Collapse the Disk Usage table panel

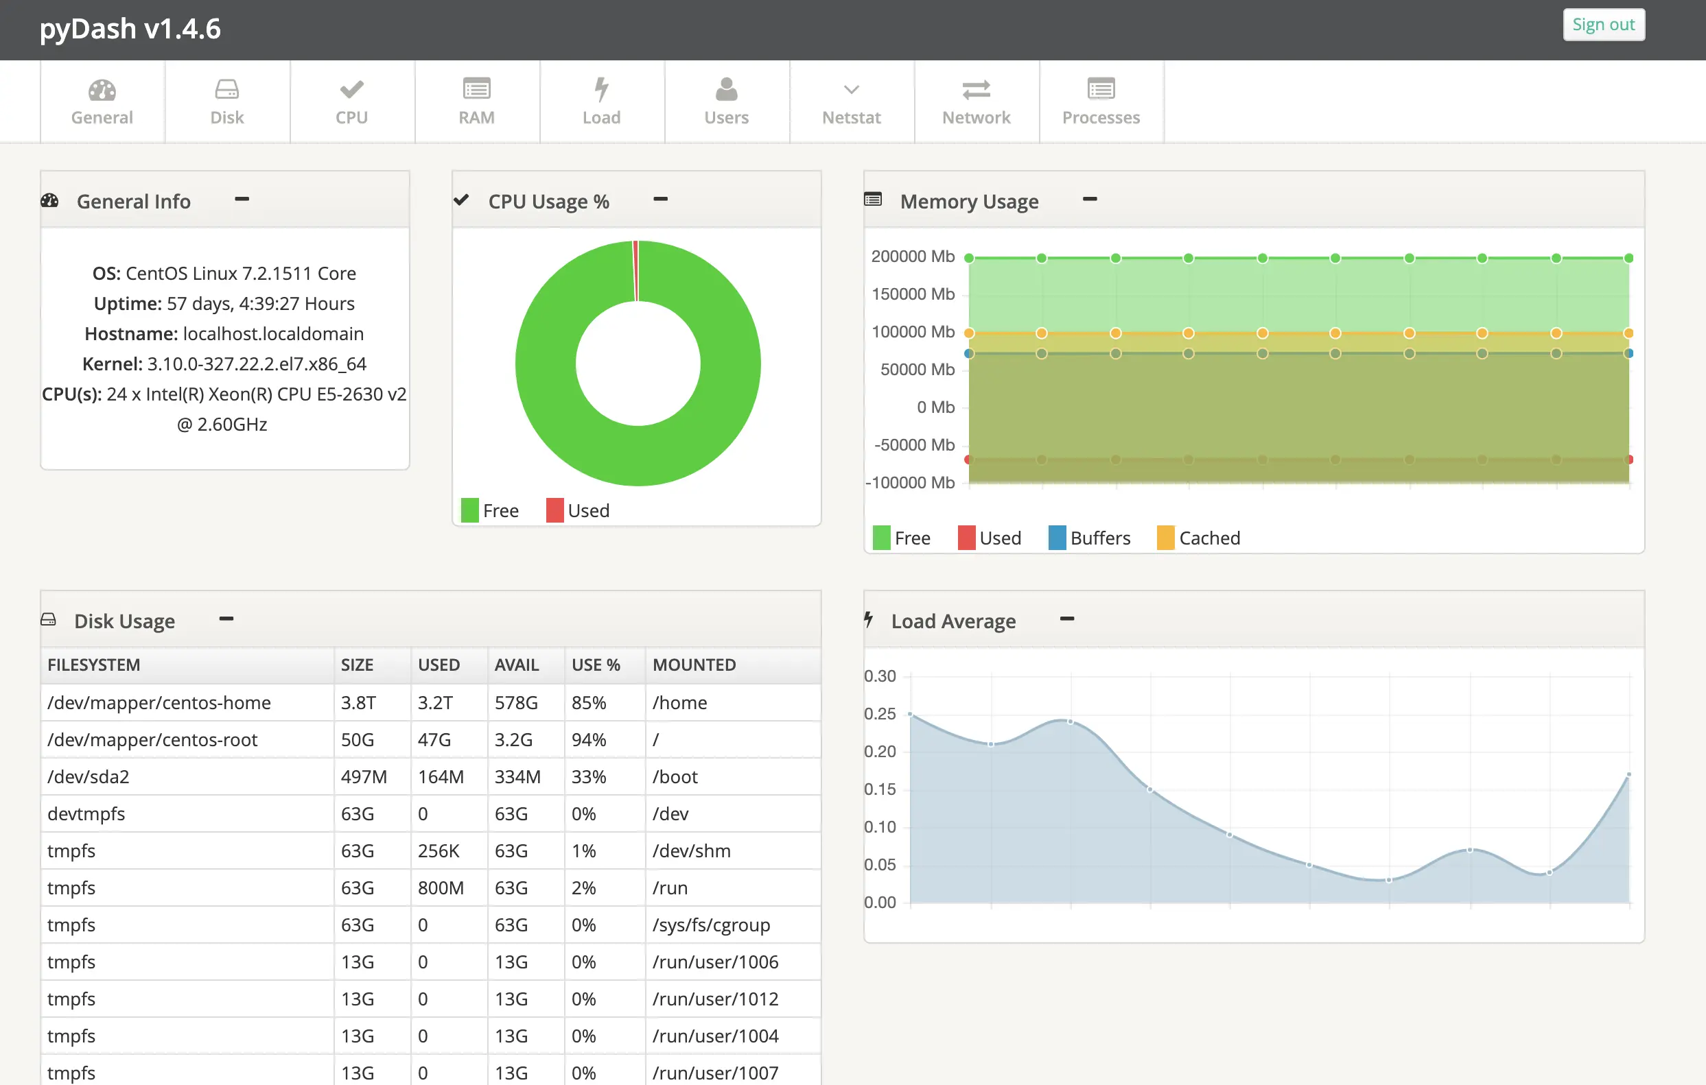click(226, 619)
